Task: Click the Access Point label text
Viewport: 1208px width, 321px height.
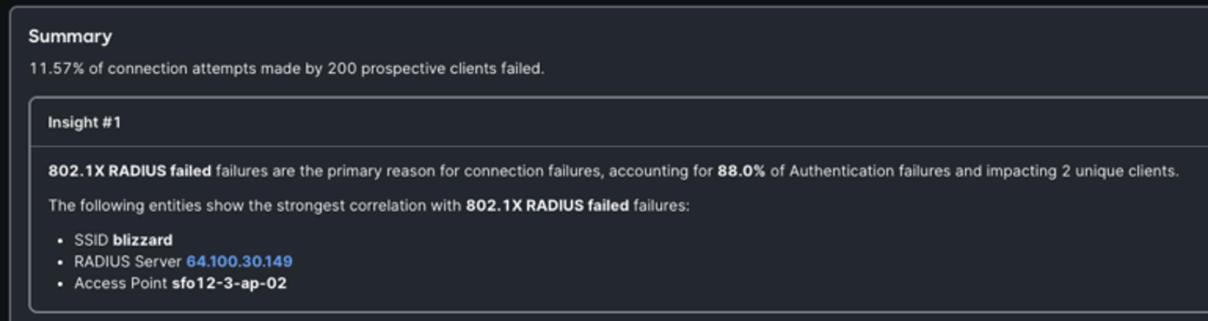Action: [x=121, y=283]
